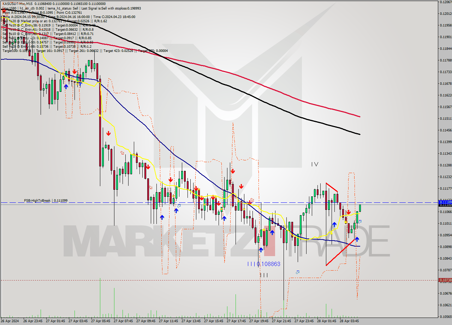Select the descending red trendline near IV

(x=331, y=187)
